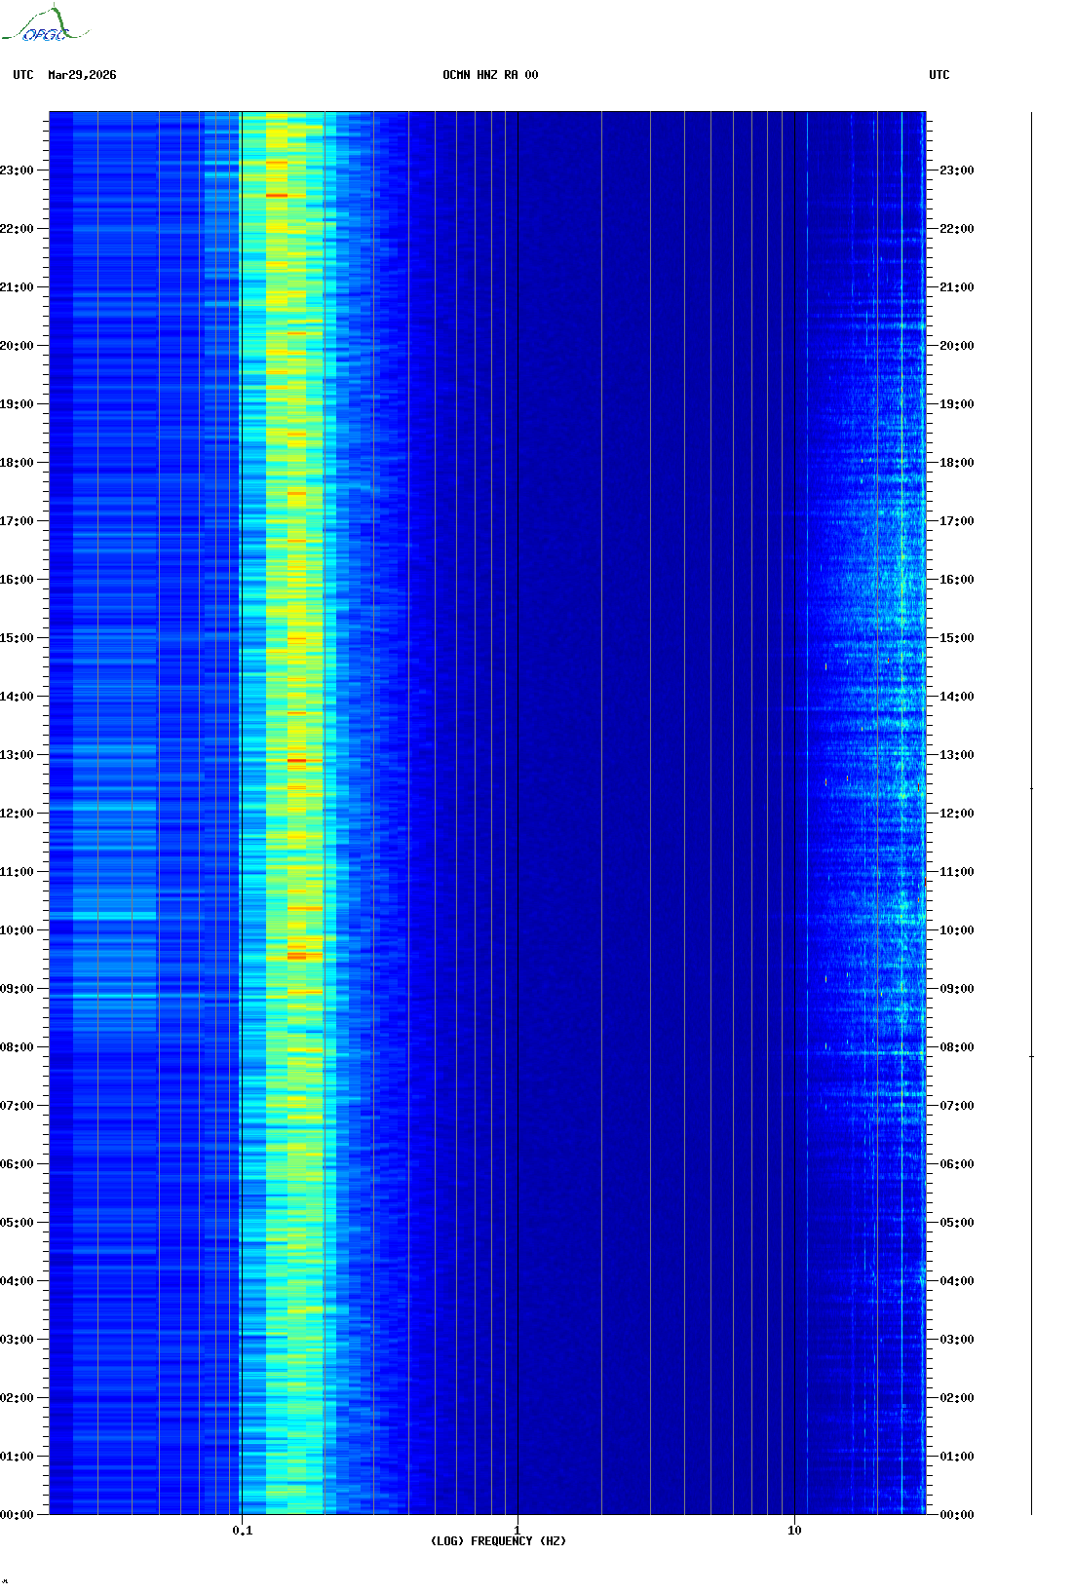Select the 12:00 marker on left time axis
This screenshot has height=1592, width=1074.
click(x=17, y=814)
